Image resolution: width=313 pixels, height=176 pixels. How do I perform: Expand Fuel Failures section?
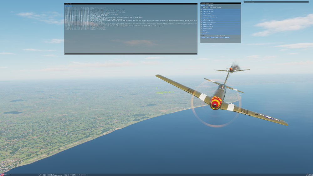[221, 13]
